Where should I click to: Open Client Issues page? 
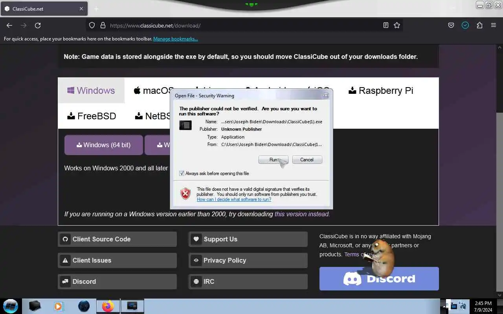point(117,260)
